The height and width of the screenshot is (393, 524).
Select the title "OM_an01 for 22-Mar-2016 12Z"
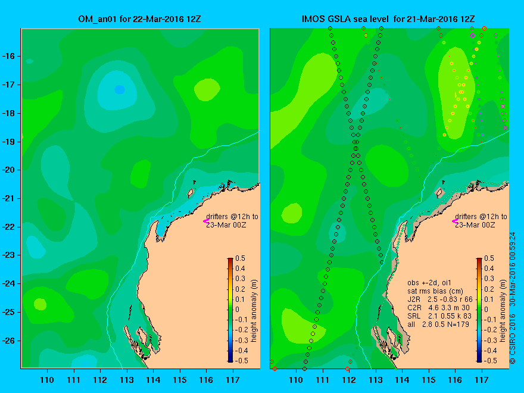[x=139, y=19]
